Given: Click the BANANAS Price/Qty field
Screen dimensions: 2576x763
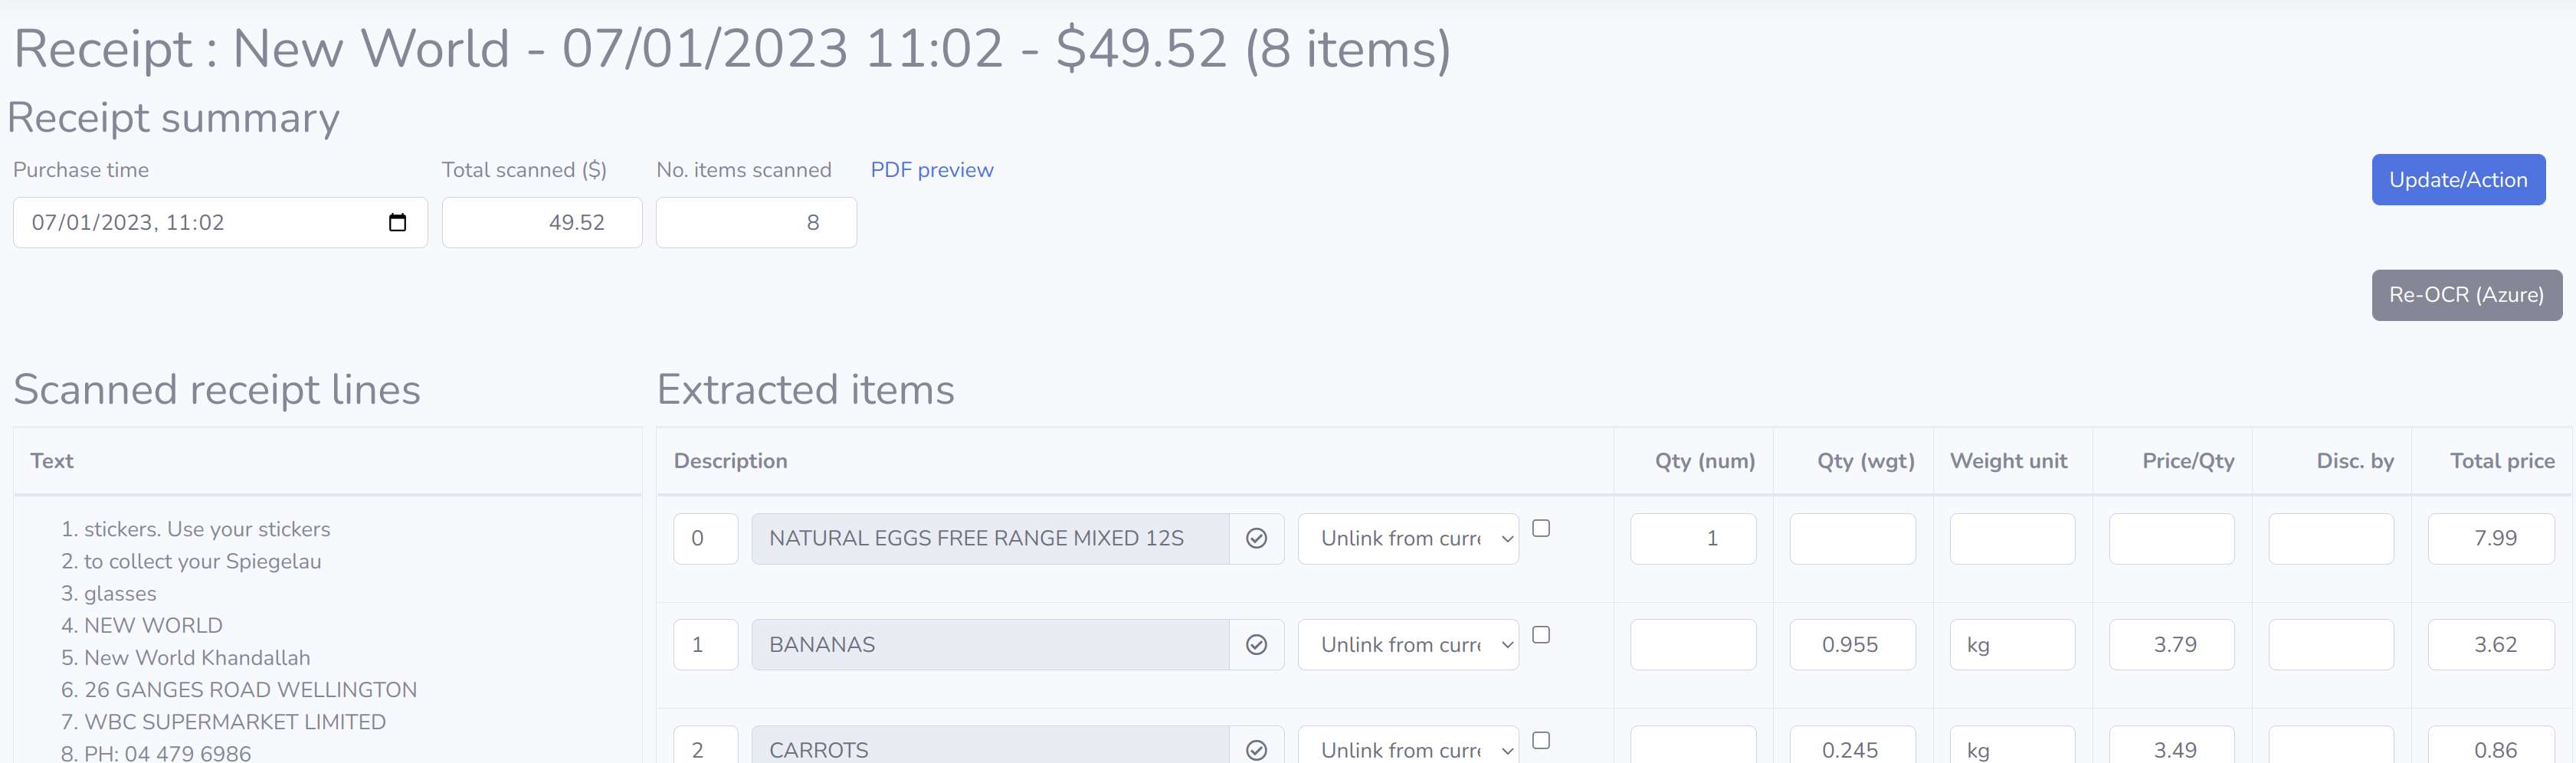Looking at the screenshot, I should (2171, 645).
